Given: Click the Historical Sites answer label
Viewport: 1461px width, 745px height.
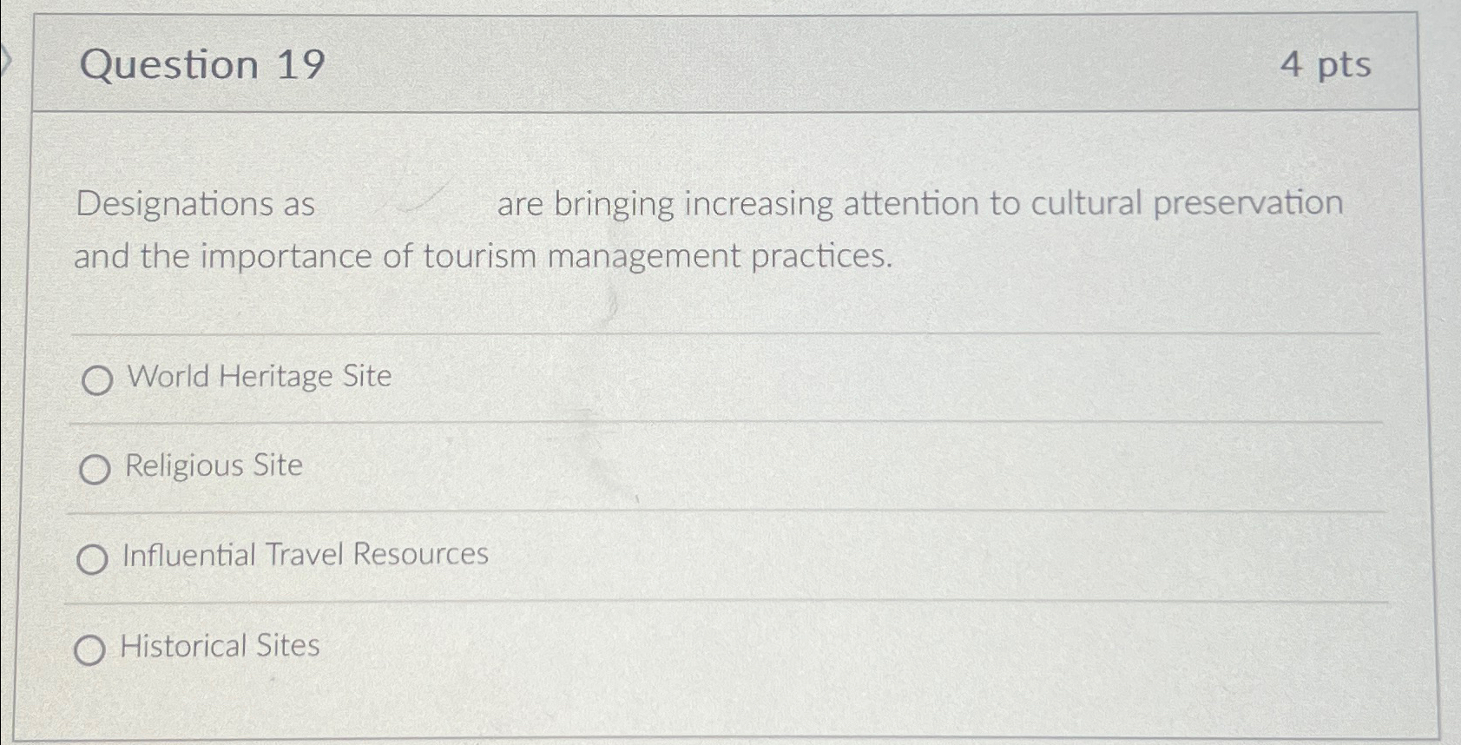Looking at the screenshot, I should [x=219, y=645].
